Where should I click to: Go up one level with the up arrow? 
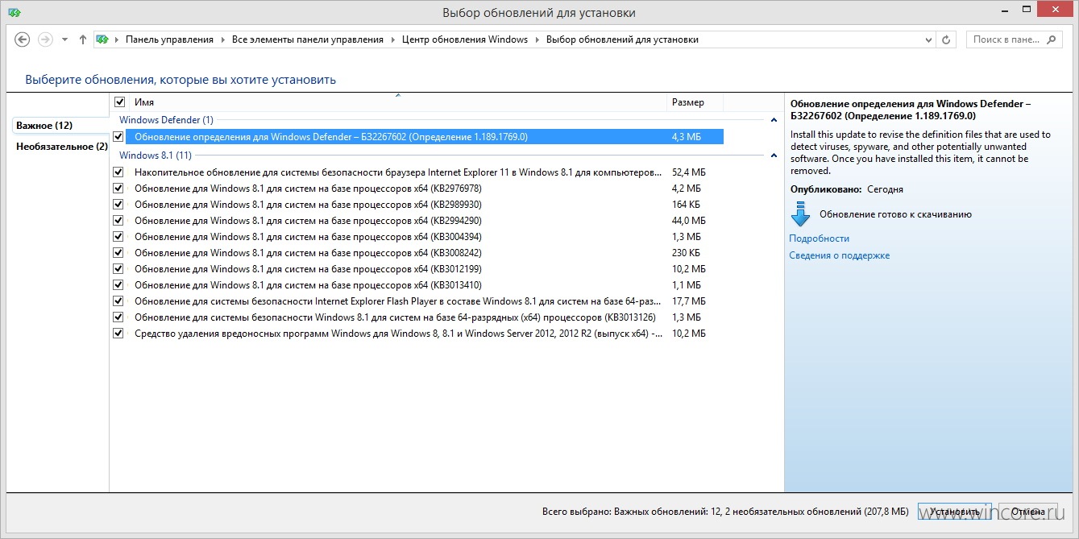82,39
